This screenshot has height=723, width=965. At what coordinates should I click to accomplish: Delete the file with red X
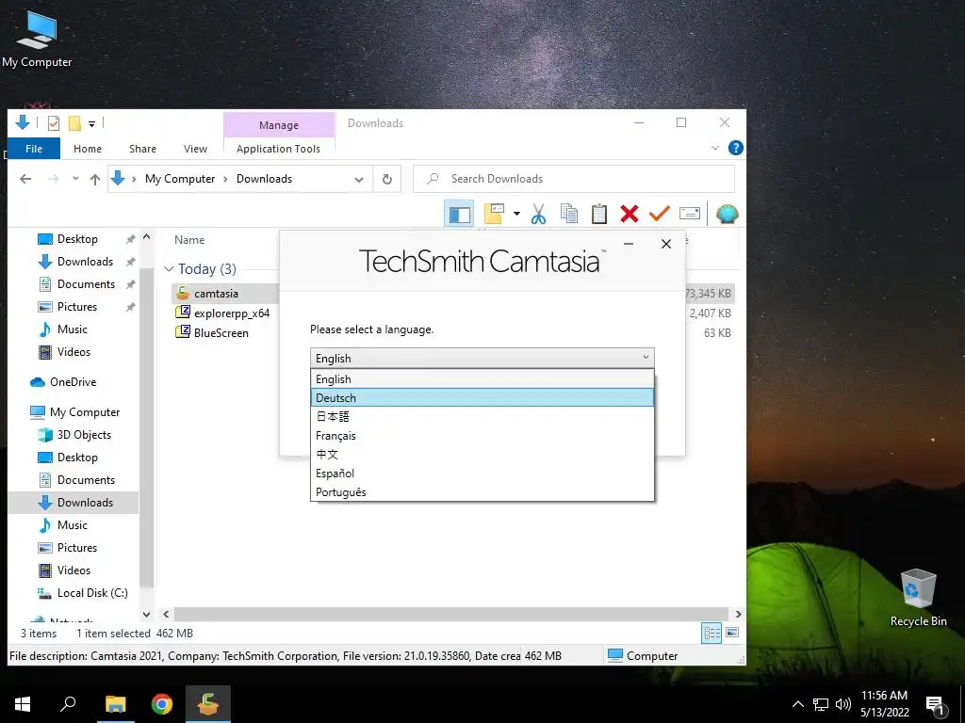point(629,214)
